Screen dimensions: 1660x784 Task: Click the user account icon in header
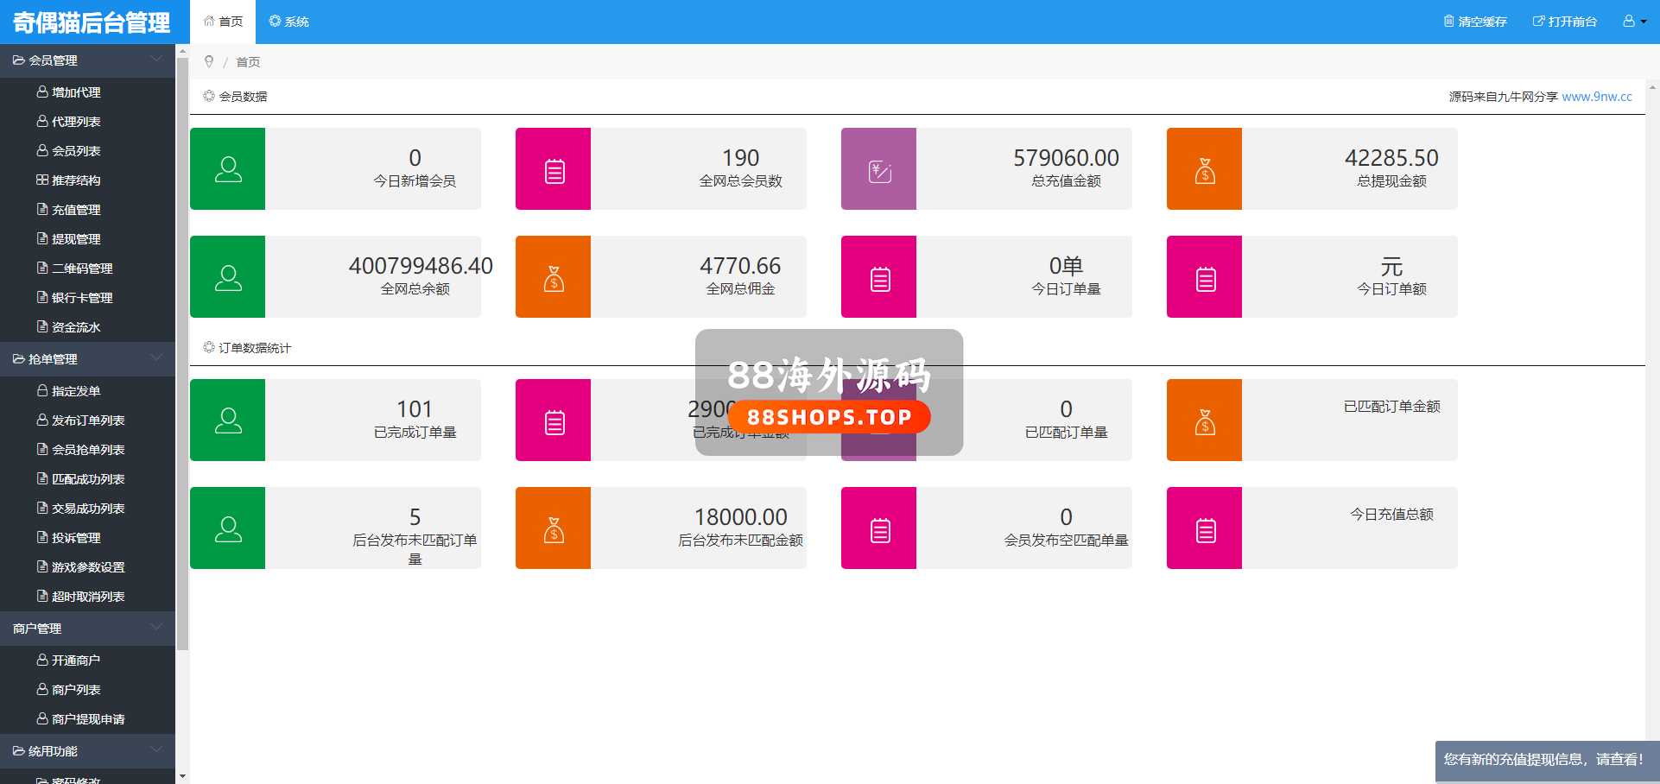pyautogui.click(x=1633, y=22)
